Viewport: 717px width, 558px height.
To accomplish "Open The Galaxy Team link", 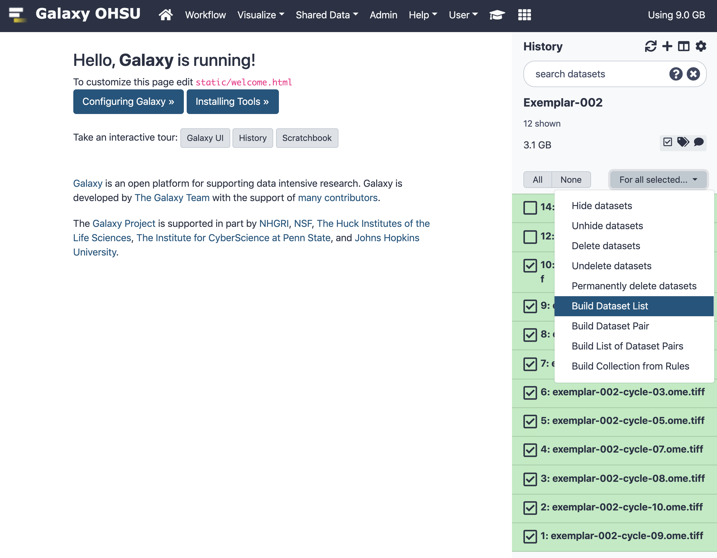I will point(172,198).
